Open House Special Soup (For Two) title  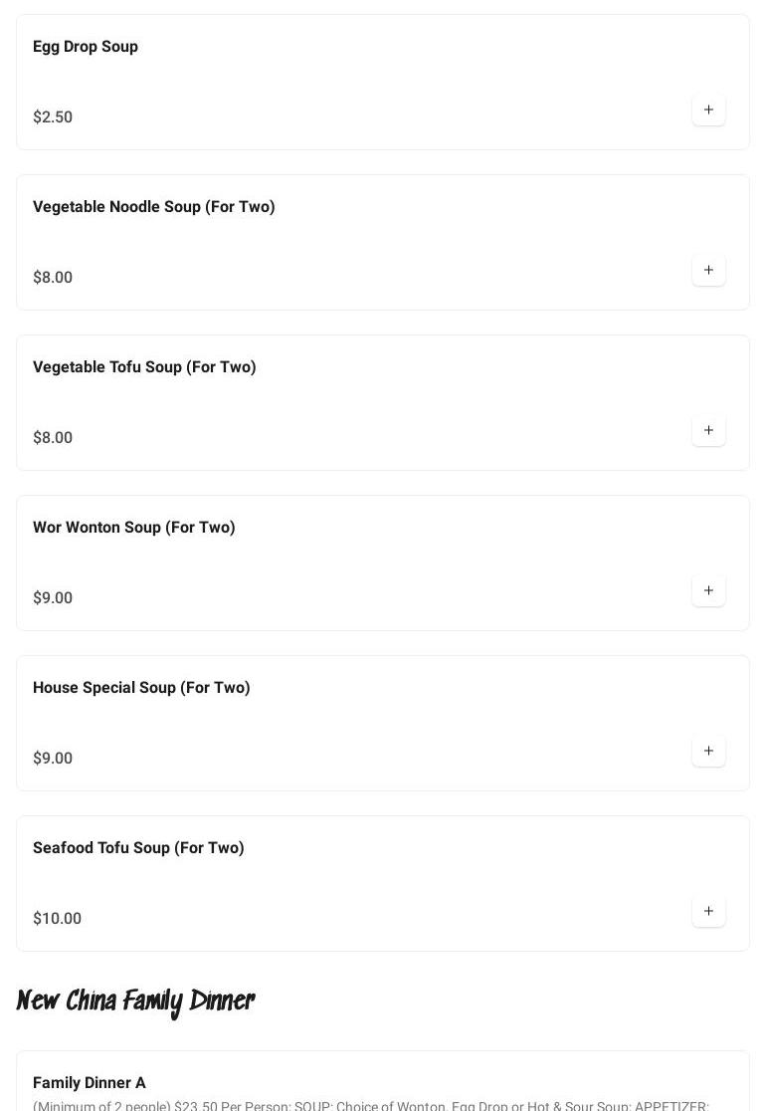tap(141, 688)
